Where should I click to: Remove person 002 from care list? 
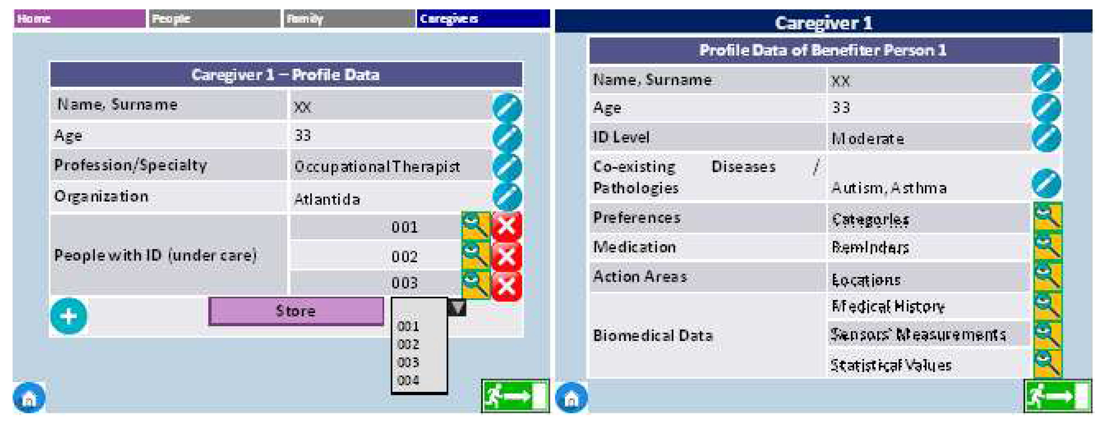pyautogui.click(x=506, y=256)
